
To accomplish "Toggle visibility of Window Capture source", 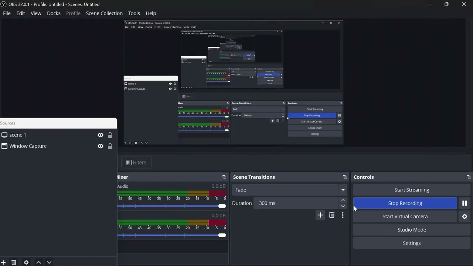I will [x=101, y=146].
